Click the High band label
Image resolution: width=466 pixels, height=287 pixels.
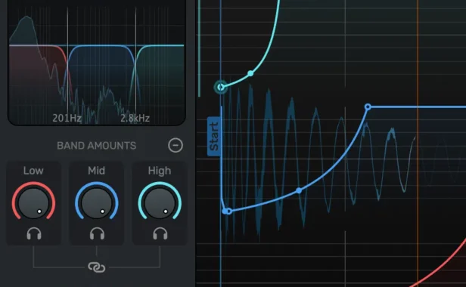[x=160, y=171]
